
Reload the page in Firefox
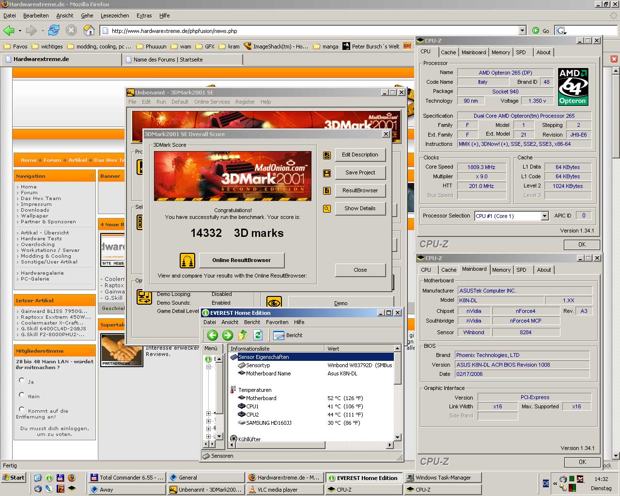[54, 31]
